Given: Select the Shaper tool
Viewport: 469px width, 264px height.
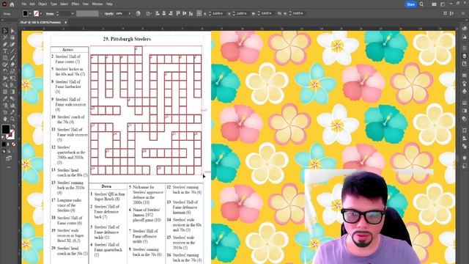Looking at the screenshot, I should tap(5, 65).
